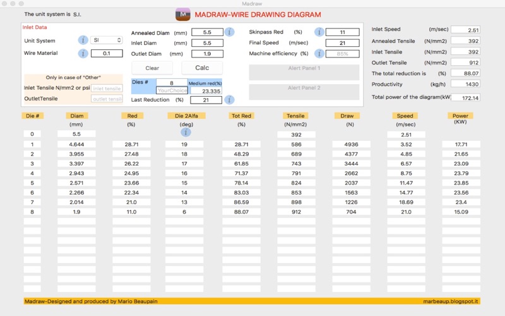Click the die angle cell 6
Screen dimensions: 505x316
point(184,212)
